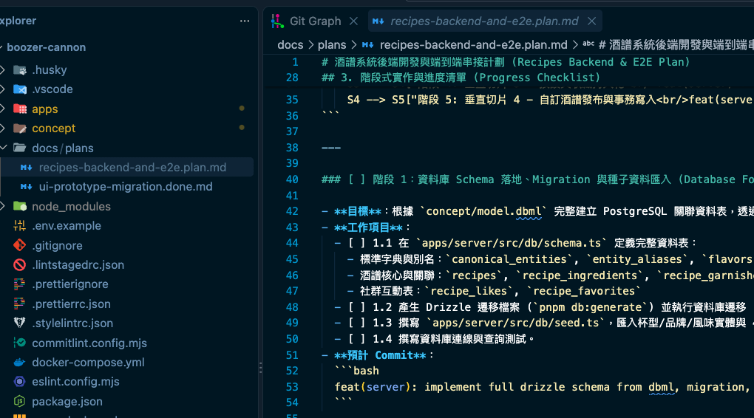Select the recipes-backend-and-e2e.plan.md editor tab
The image size is (754, 418).
[x=484, y=21]
